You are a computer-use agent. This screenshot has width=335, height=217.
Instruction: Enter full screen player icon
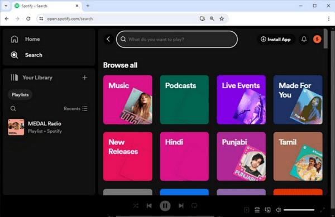click(322, 210)
